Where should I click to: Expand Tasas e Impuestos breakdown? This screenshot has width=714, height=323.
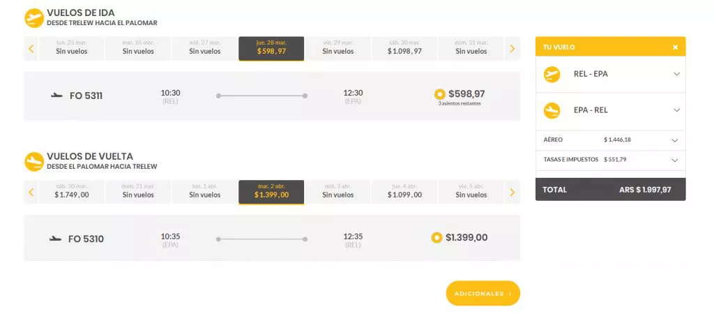[x=675, y=160]
